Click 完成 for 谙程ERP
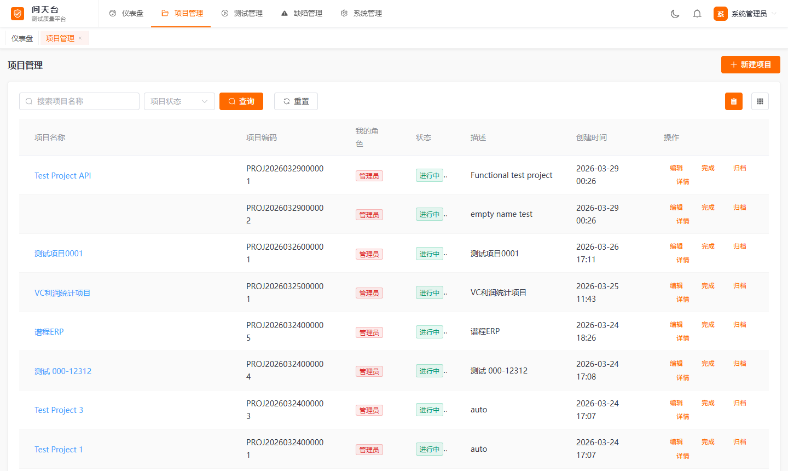This screenshot has width=788, height=471. point(708,325)
